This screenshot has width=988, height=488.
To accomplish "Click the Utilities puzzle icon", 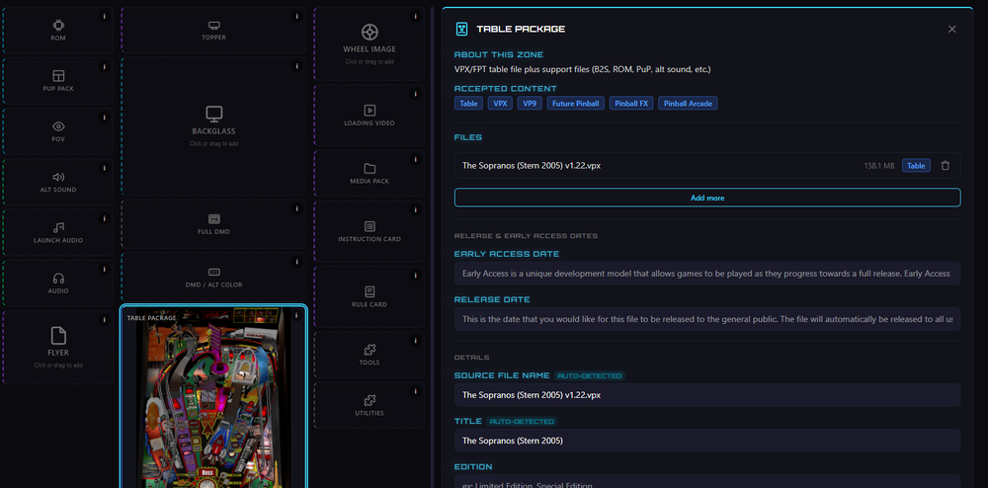I will pos(370,400).
